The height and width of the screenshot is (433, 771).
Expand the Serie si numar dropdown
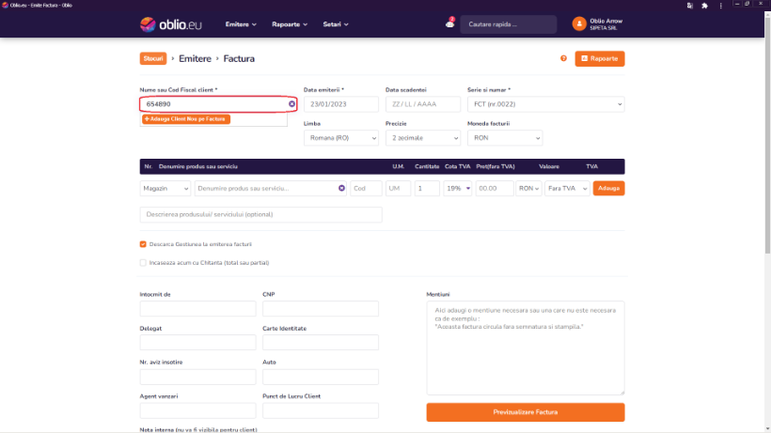pos(545,104)
